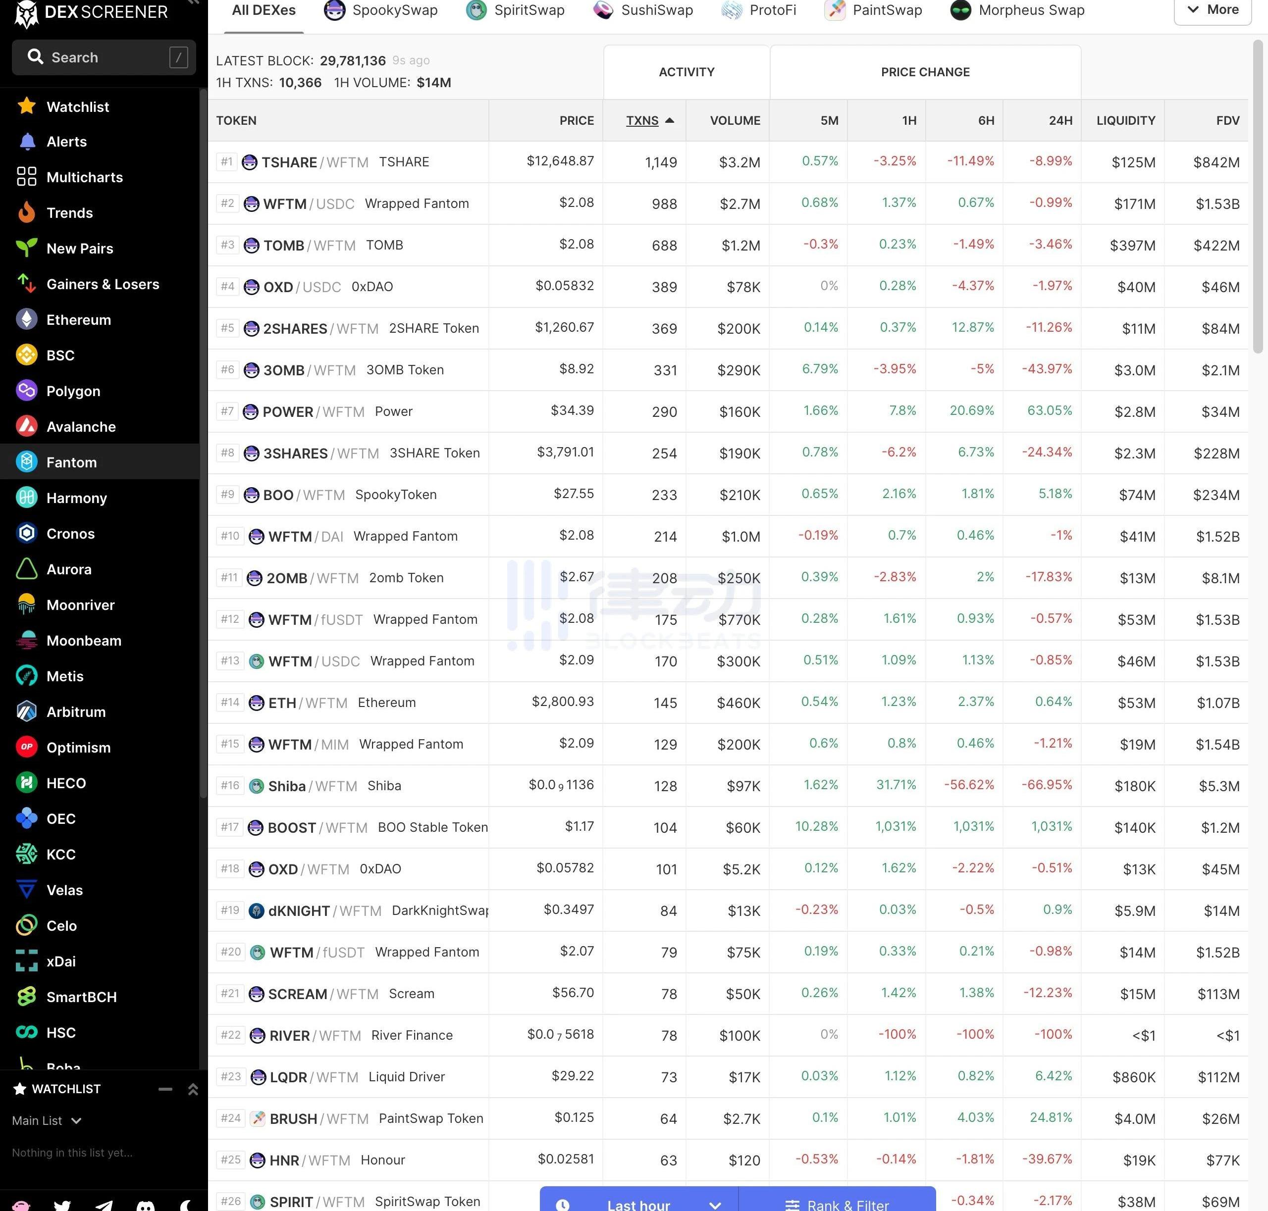Open the Discord icon link
Image resolution: width=1268 pixels, height=1211 pixels.
145,1205
